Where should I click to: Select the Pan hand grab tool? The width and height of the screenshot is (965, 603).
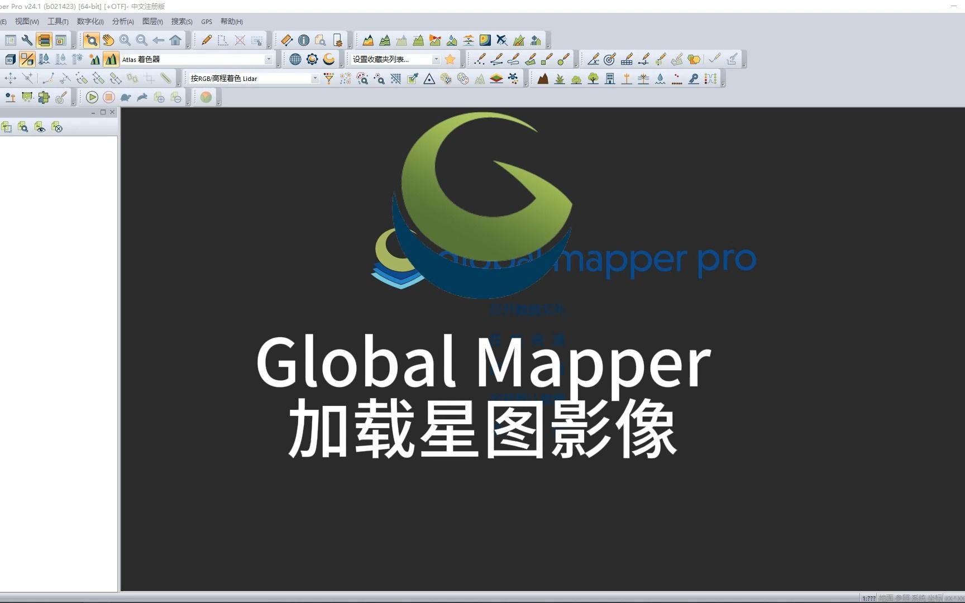(x=108, y=40)
